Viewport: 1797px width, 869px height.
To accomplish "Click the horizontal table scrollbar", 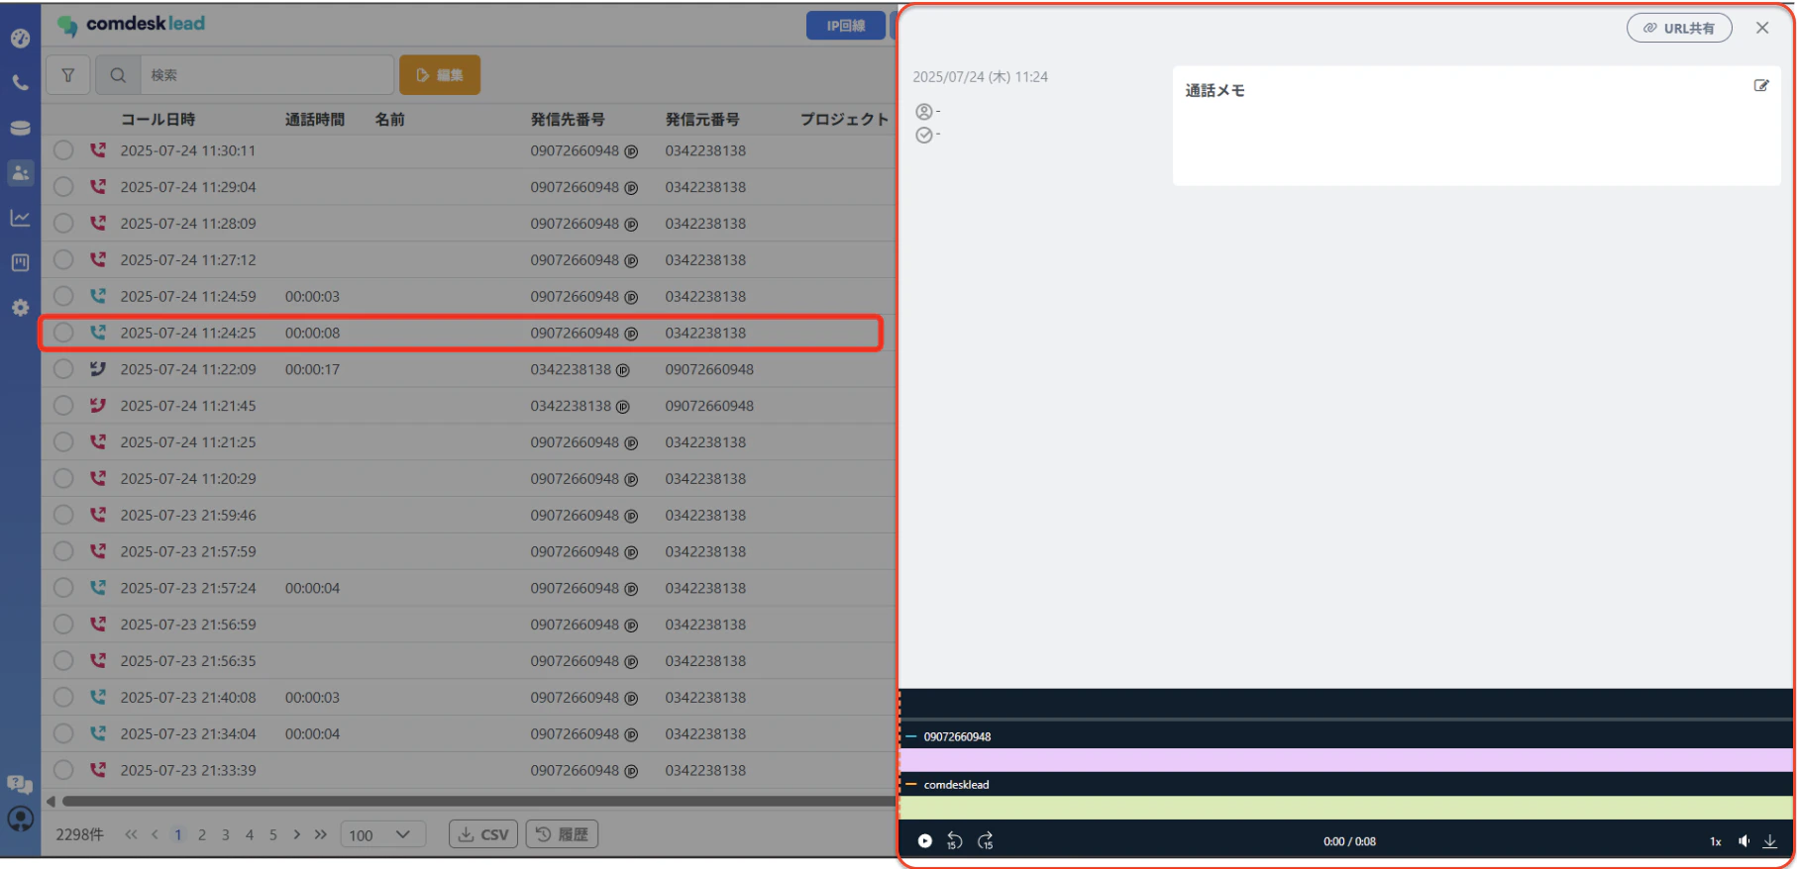I will (x=478, y=802).
